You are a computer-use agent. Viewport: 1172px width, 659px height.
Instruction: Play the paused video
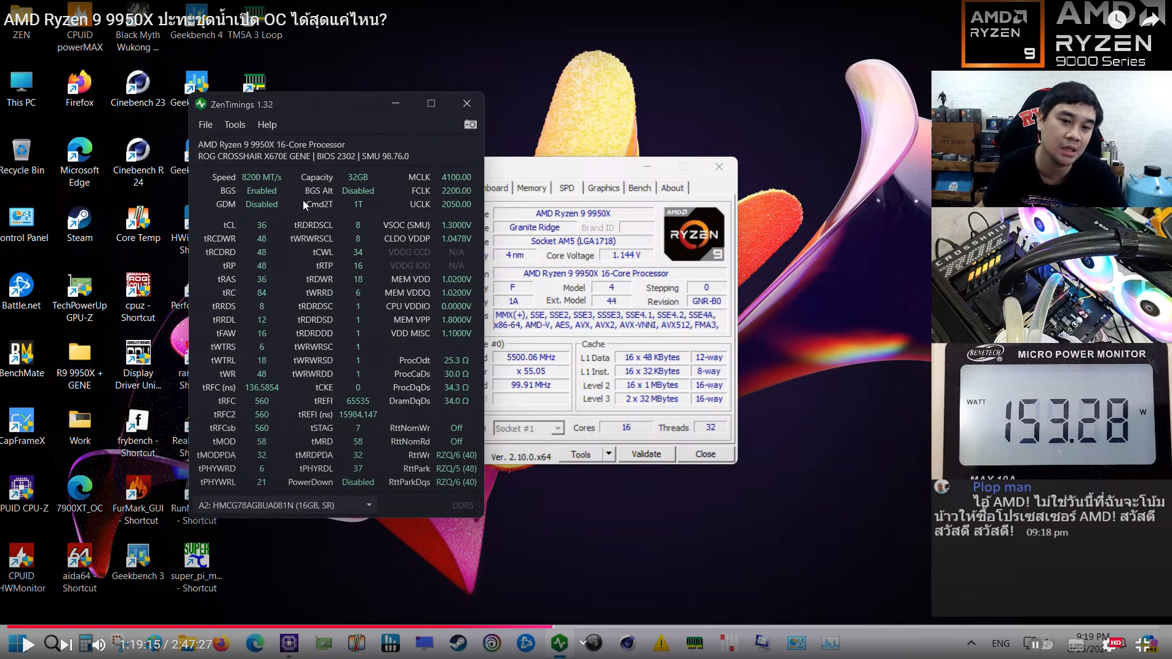coord(28,644)
